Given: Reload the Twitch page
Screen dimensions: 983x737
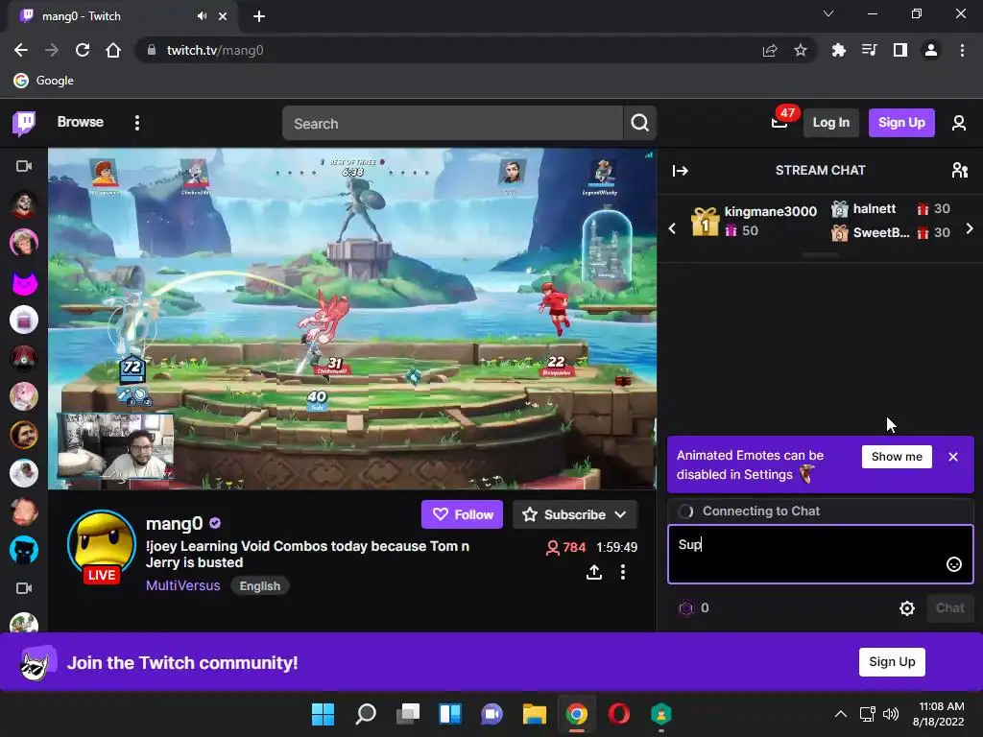Looking at the screenshot, I should tap(83, 50).
